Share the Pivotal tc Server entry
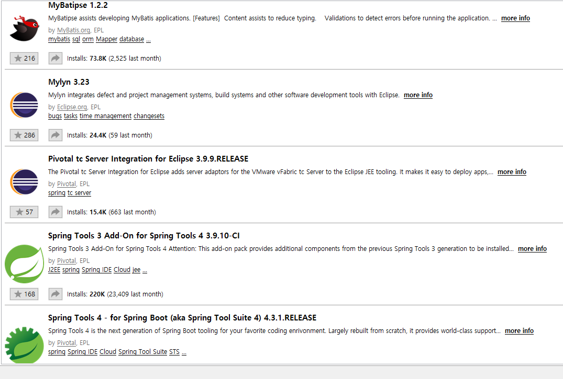Viewport: 563px width, 379px height. pyautogui.click(x=56, y=212)
